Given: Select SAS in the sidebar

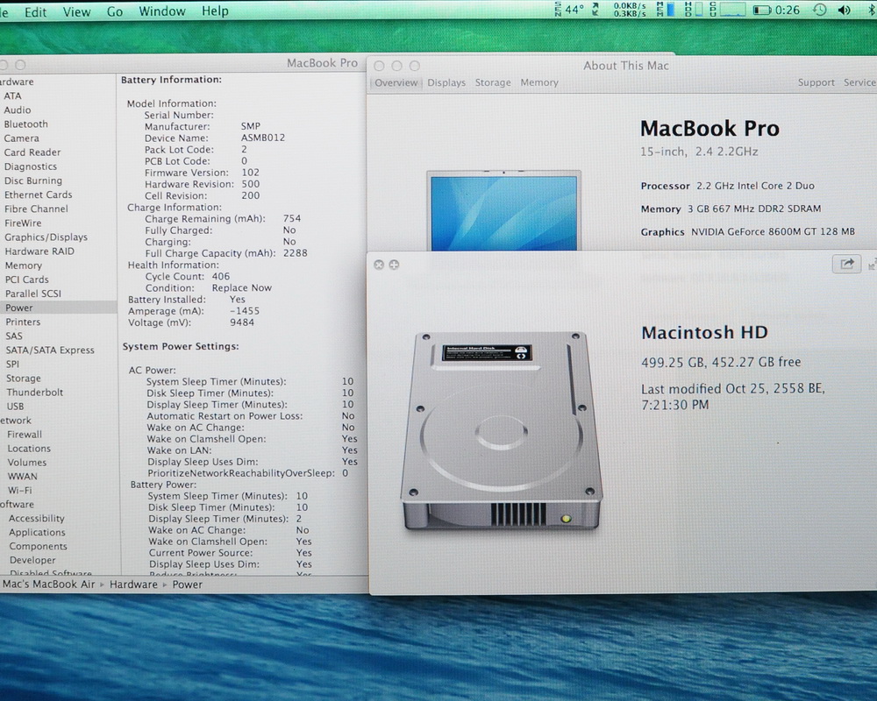Looking at the screenshot, I should click(x=14, y=336).
